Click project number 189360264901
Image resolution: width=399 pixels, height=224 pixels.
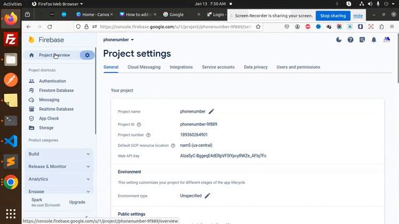pos(194,135)
